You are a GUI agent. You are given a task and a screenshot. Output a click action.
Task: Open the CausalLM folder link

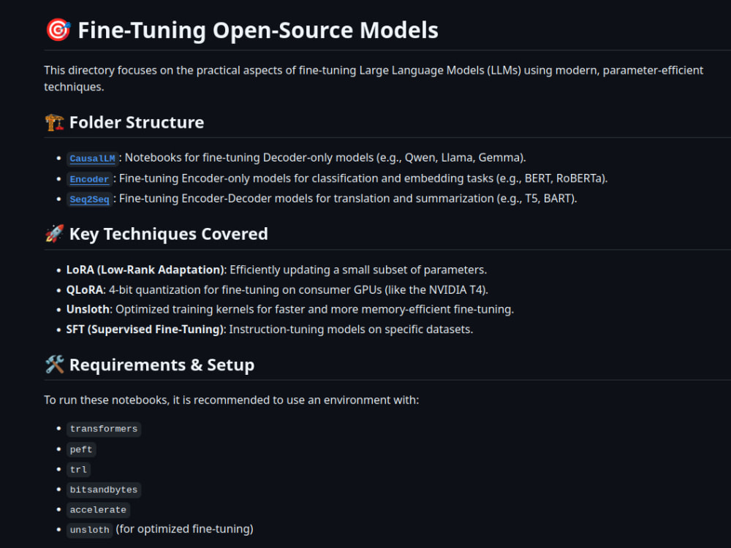pos(92,159)
